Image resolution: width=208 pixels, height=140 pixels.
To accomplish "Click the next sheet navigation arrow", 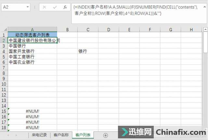I will (x=16, y=135).
